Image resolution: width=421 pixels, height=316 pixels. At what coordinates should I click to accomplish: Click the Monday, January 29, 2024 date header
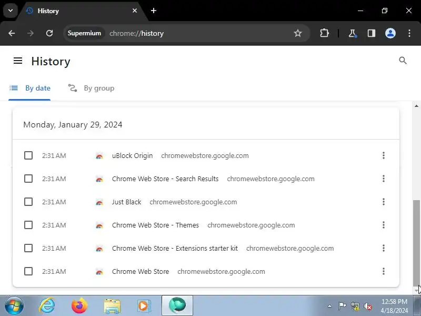73,125
